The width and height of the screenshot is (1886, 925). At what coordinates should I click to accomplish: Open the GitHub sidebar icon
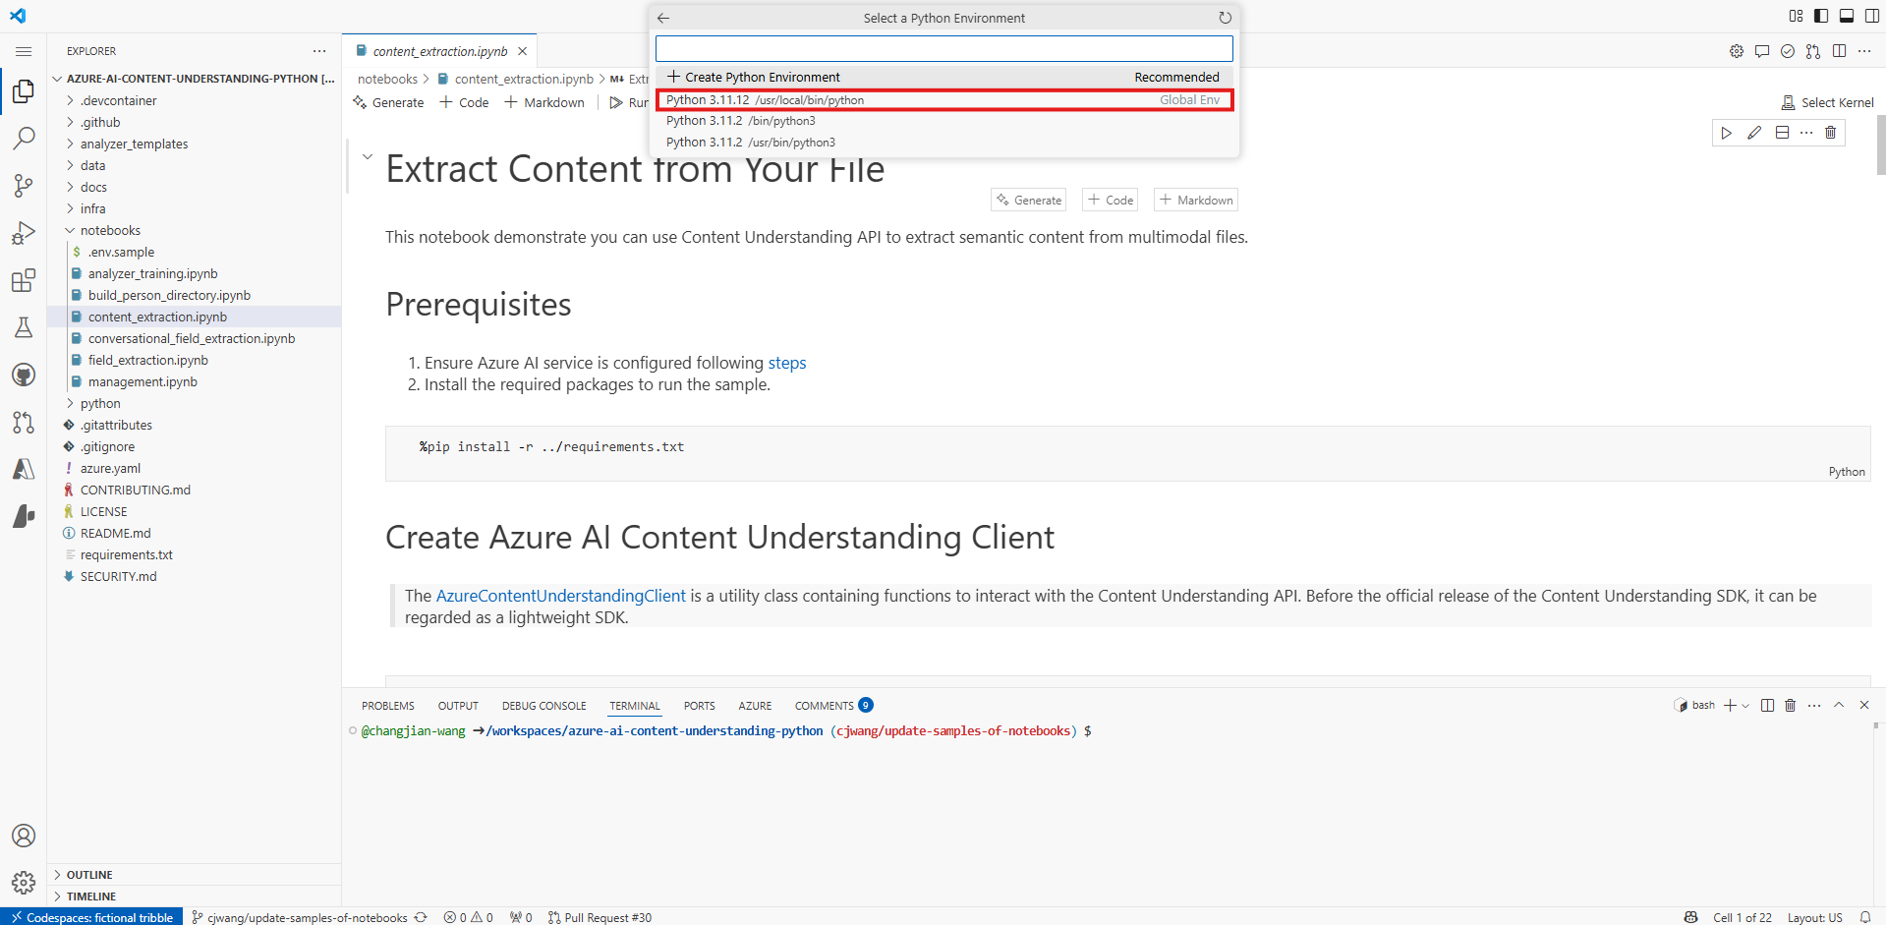click(x=24, y=375)
